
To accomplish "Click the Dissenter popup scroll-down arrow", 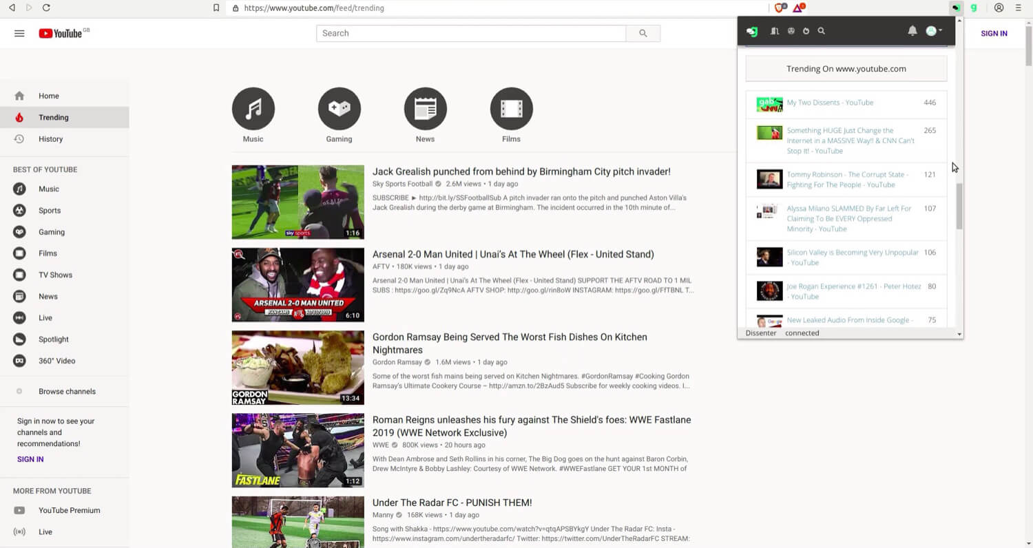I will pos(959,334).
